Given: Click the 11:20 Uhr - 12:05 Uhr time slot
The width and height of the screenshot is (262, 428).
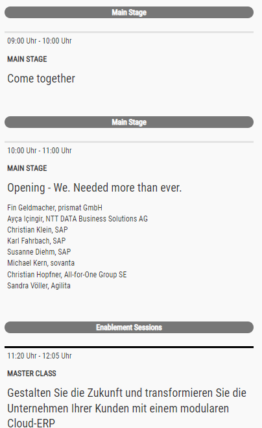Looking at the screenshot, I should [40, 356].
